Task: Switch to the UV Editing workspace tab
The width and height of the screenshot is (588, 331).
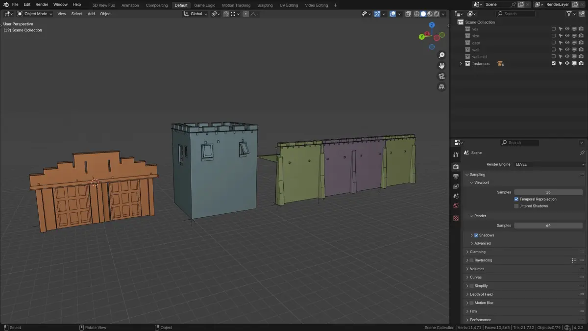Action: point(289,5)
